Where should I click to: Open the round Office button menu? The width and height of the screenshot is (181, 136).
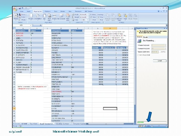pyautogui.click(x=15, y=9)
